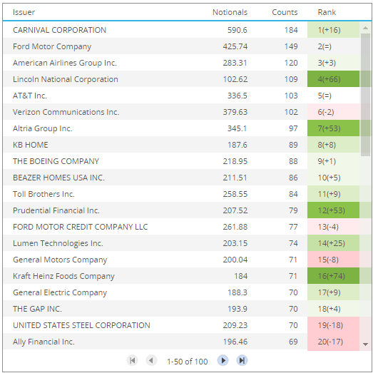
Task: Click the 1-50 of 100 page indicator
Action: pyautogui.click(x=188, y=362)
